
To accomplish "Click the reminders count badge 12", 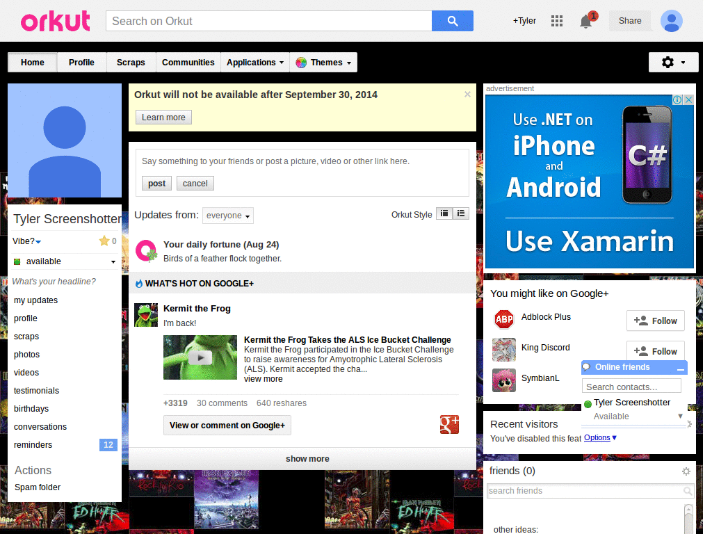I will (x=108, y=445).
